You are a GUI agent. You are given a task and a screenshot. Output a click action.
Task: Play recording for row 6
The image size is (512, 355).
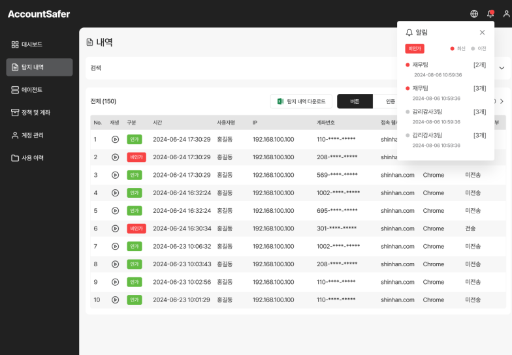tap(115, 228)
